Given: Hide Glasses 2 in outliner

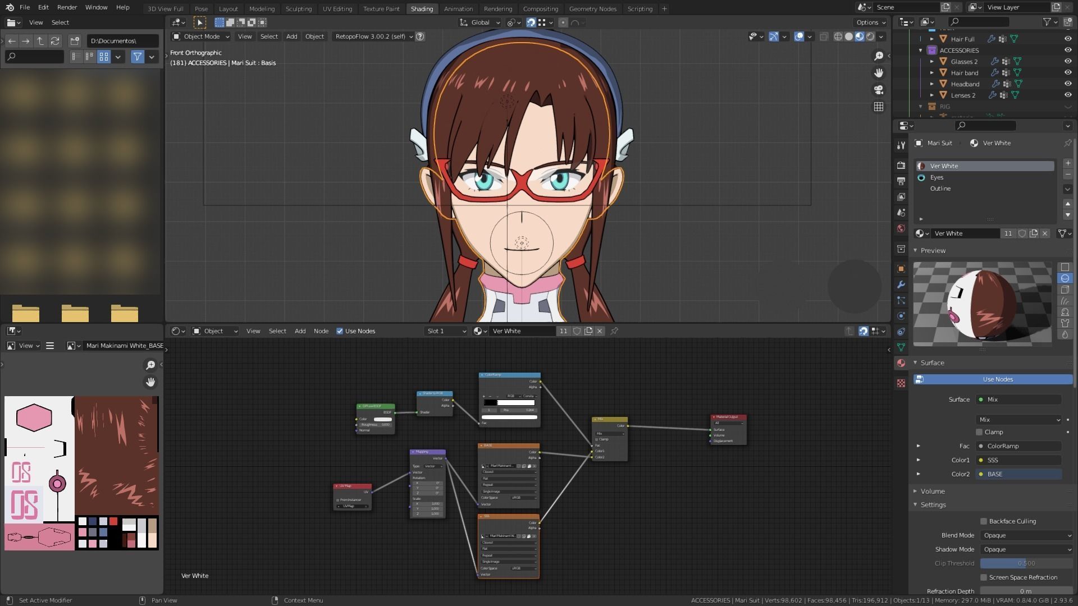Looking at the screenshot, I should tap(1068, 61).
